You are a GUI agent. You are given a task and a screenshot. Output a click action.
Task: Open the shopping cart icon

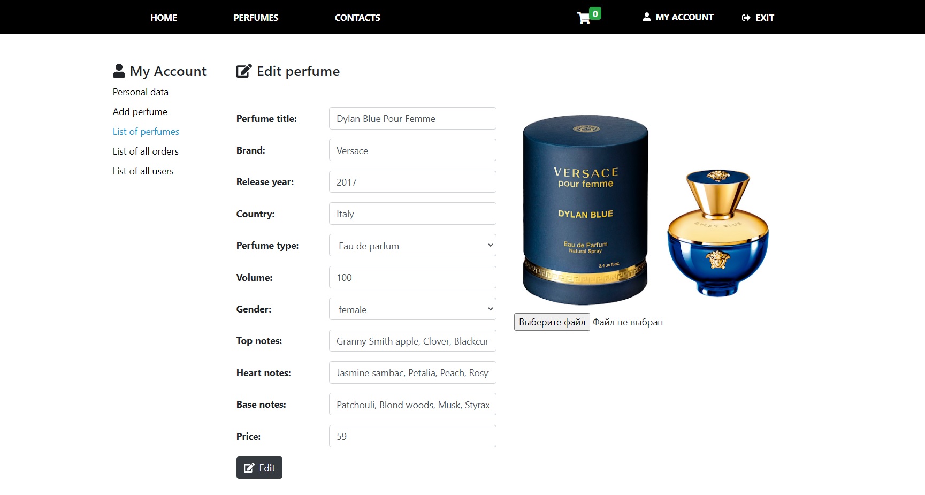pyautogui.click(x=584, y=18)
